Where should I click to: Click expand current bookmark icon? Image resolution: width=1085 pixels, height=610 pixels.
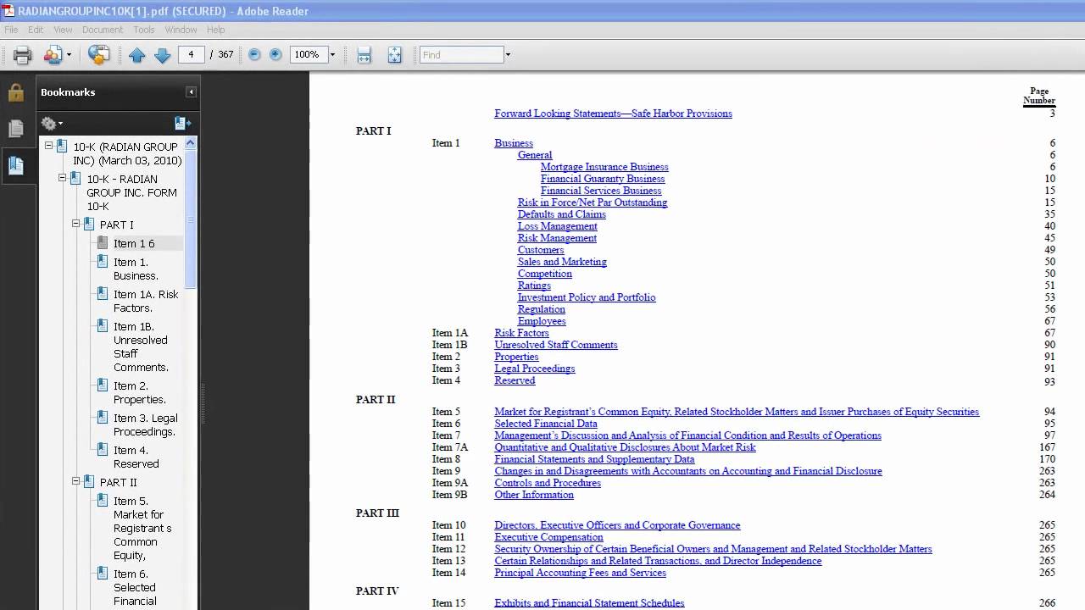coord(182,124)
